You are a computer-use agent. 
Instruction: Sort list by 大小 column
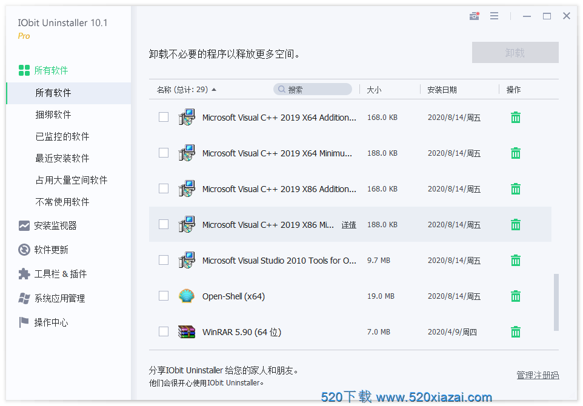[x=374, y=90]
